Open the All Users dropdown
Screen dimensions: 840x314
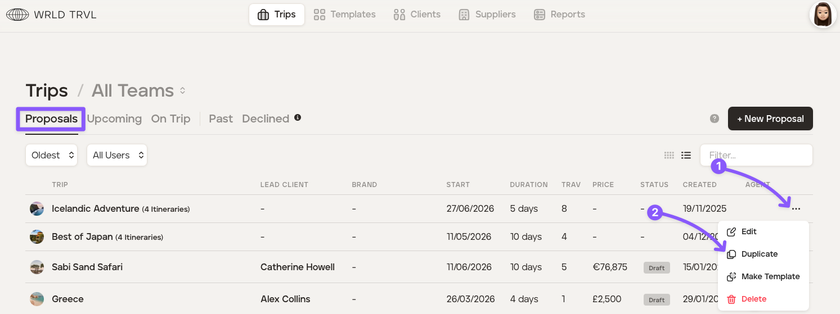point(117,155)
